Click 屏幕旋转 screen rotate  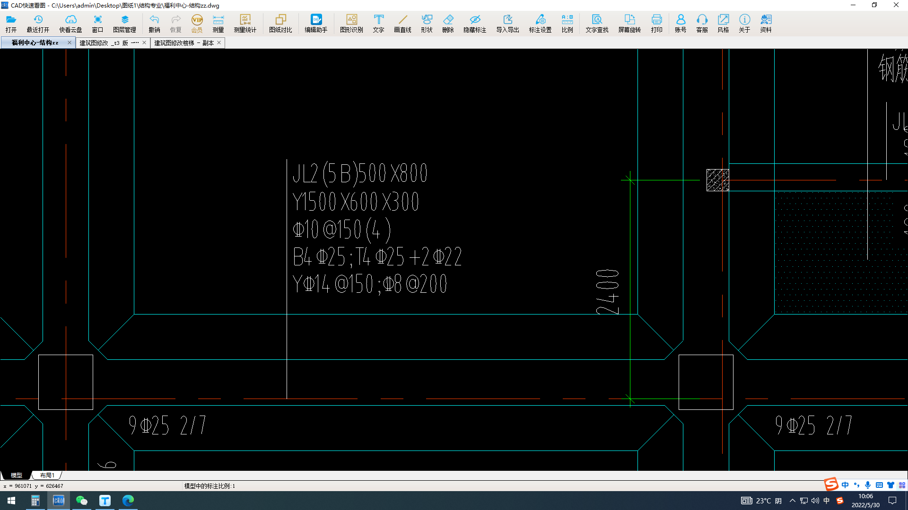(629, 24)
